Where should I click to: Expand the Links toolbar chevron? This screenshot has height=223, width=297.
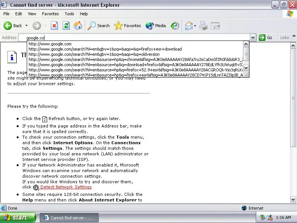[294, 36]
